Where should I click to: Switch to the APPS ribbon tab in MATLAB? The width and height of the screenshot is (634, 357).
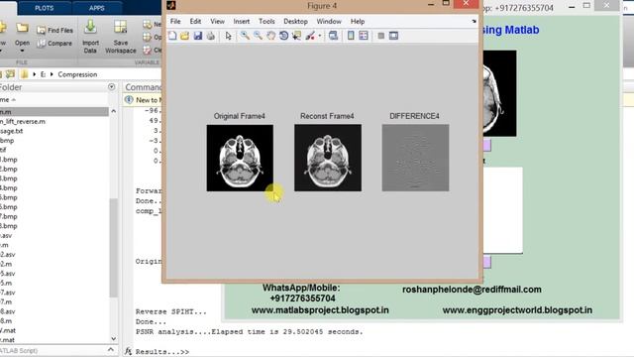97,8
